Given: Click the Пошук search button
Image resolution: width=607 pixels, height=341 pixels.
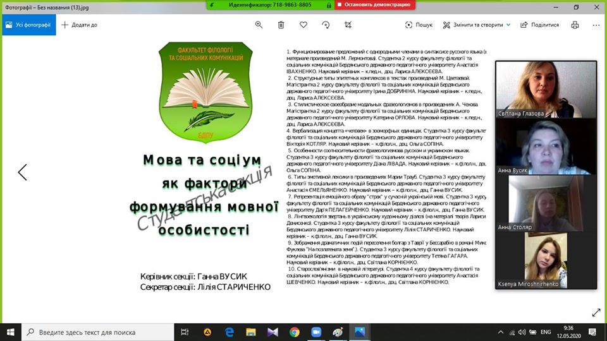Looking at the screenshot, I should coord(419,25).
